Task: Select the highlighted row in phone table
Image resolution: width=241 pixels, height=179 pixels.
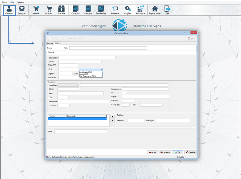Action: point(77,119)
